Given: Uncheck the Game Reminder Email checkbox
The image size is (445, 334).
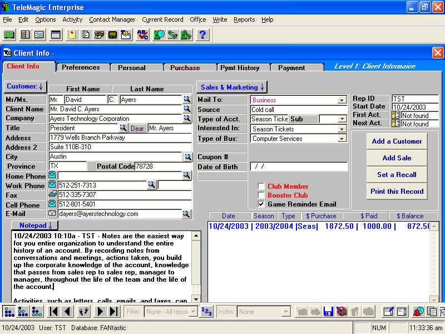Looking at the screenshot, I should coord(261,204).
